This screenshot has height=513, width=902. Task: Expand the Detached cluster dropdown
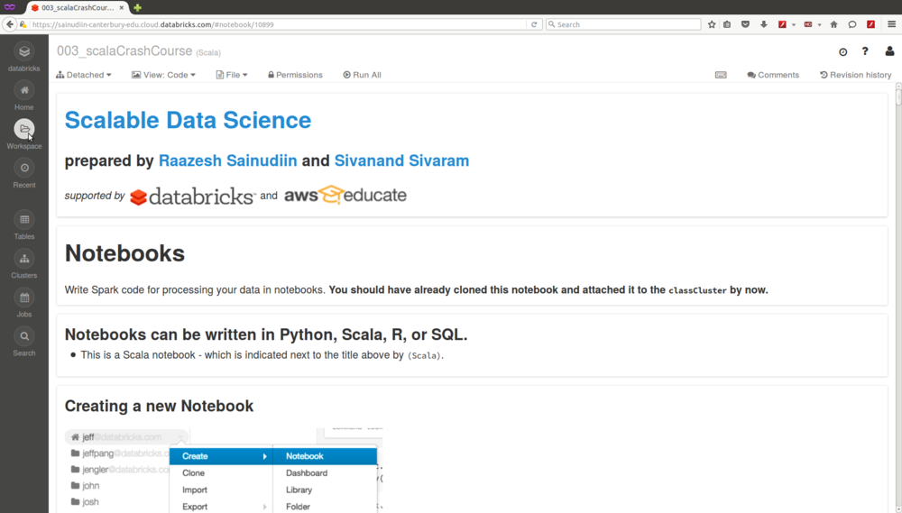84,75
